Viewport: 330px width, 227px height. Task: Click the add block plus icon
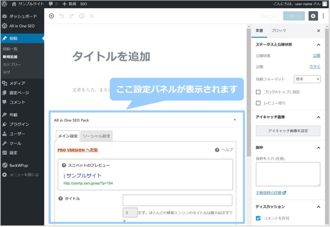pos(51,16)
